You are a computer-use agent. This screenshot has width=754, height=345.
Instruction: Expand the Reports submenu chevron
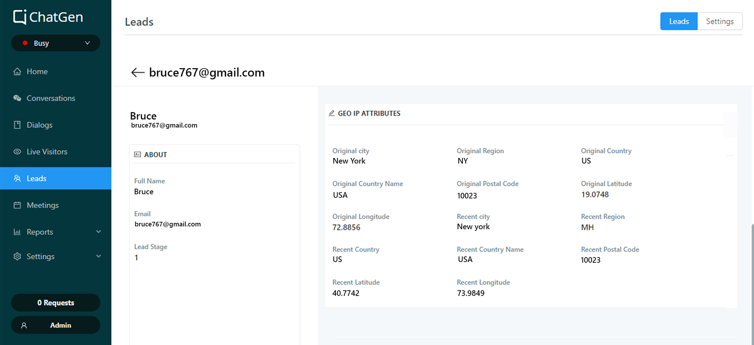[98, 232]
